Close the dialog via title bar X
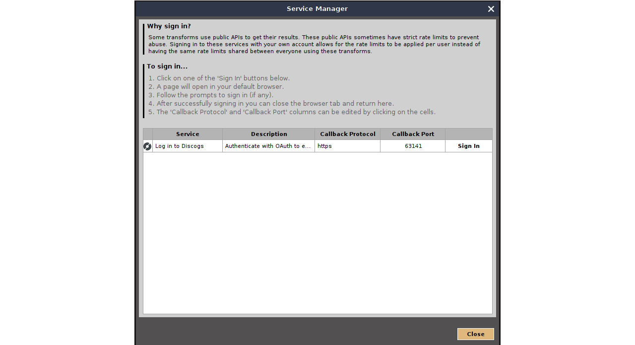635x345 pixels. pyautogui.click(x=491, y=9)
